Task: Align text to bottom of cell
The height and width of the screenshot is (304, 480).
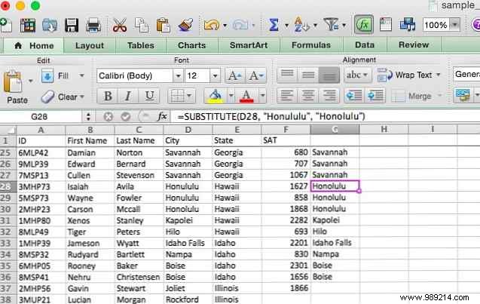Action: (x=329, y=75)
